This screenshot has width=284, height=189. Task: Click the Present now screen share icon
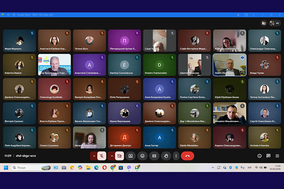click(x=131, y=155)
